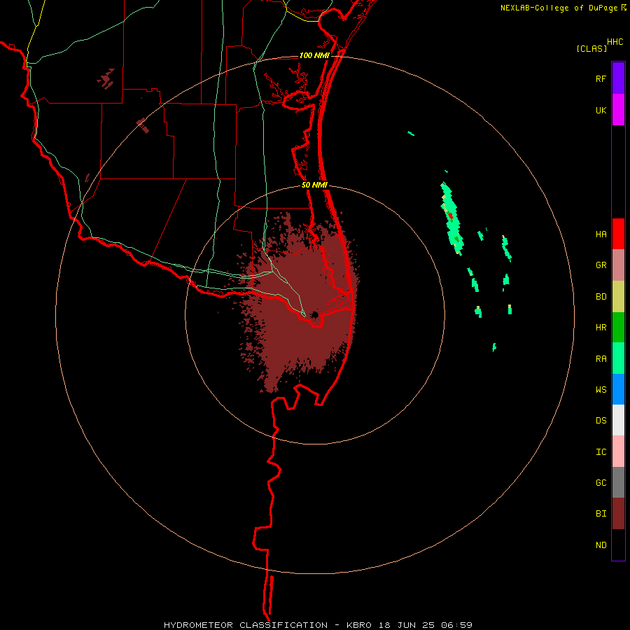Click the RA light green legend swatch
This screenshot has height=630, width=630.
coord(618,358)
